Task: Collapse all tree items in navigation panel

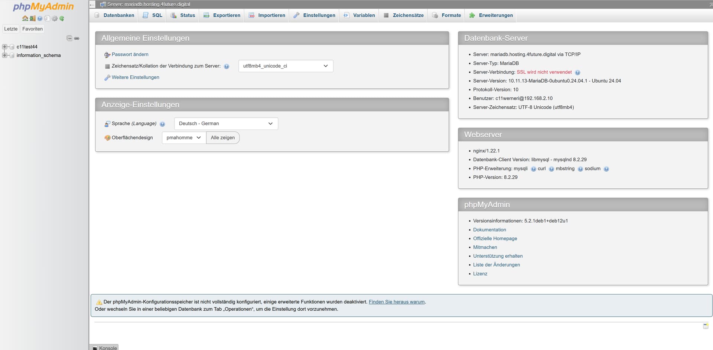Action: (x=69, y=38)
